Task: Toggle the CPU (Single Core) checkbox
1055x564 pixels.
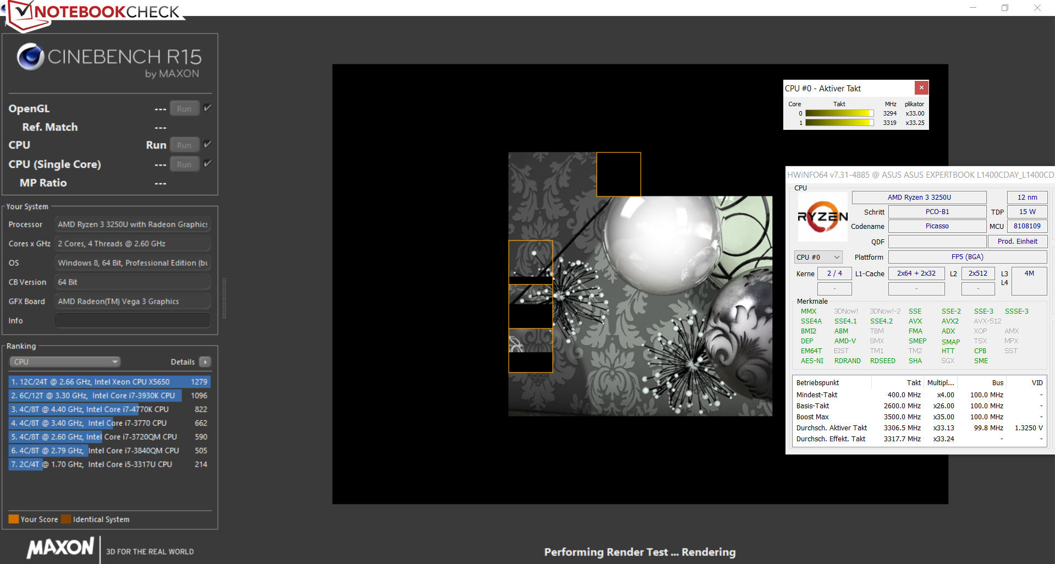Action: 207,163
